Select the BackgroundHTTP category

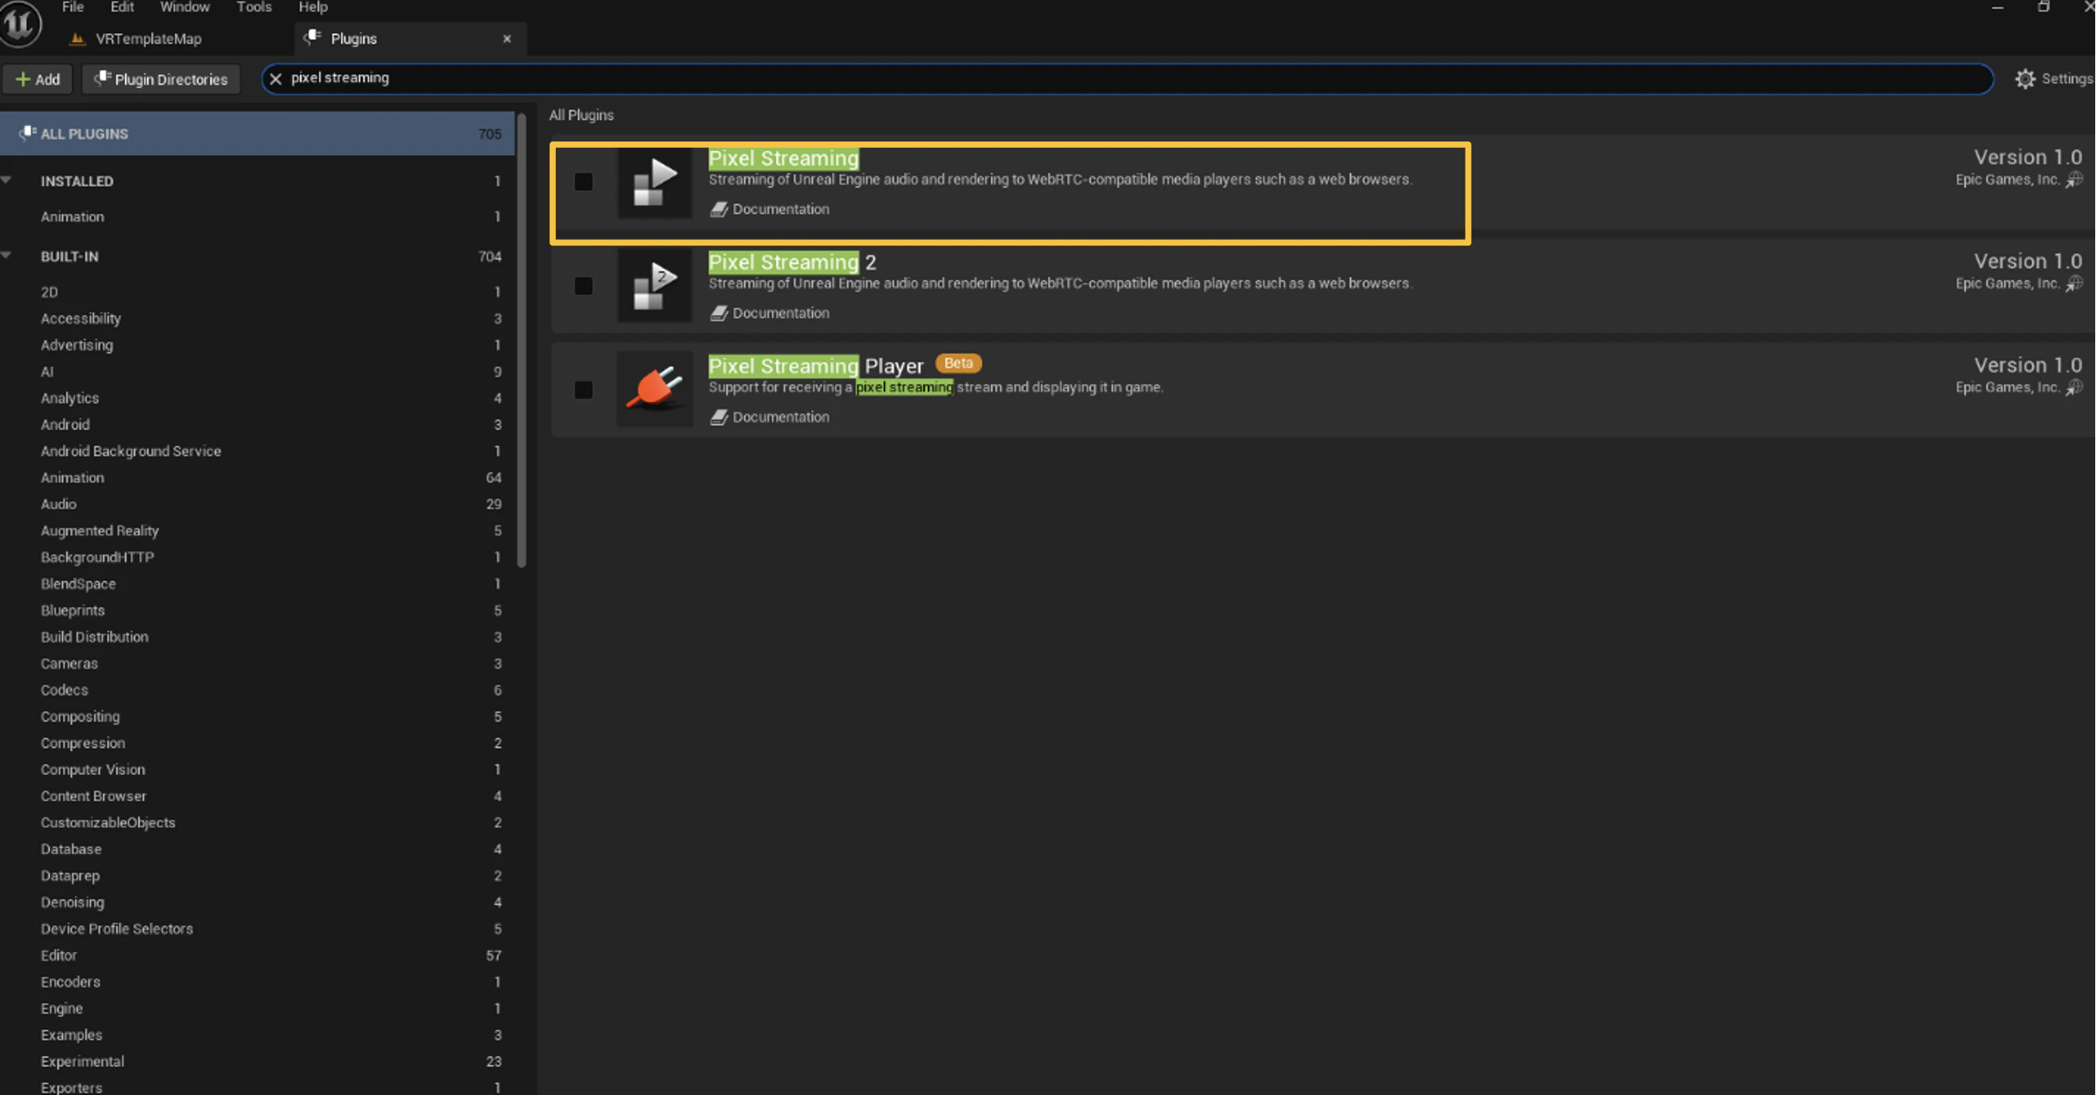[x=257, y=558]
